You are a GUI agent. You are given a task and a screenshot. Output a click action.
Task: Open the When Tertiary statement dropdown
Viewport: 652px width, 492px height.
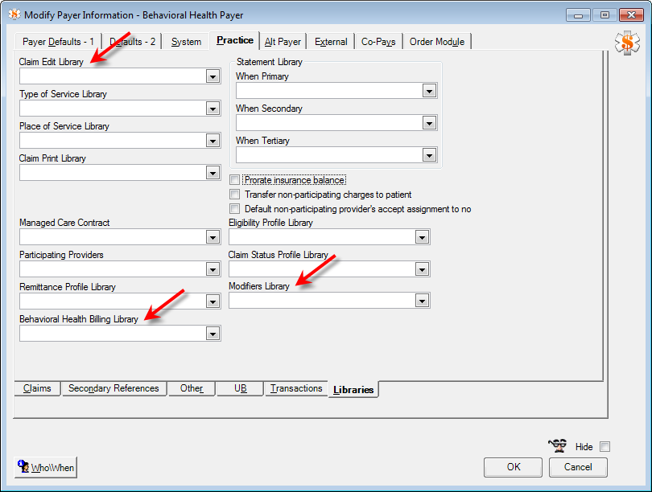coord(429,155)
